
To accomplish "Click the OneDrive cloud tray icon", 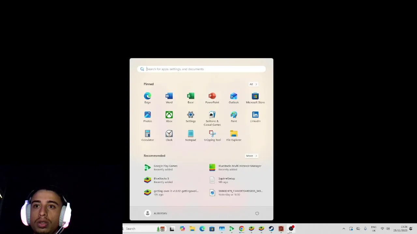I will tap(358, 229).
